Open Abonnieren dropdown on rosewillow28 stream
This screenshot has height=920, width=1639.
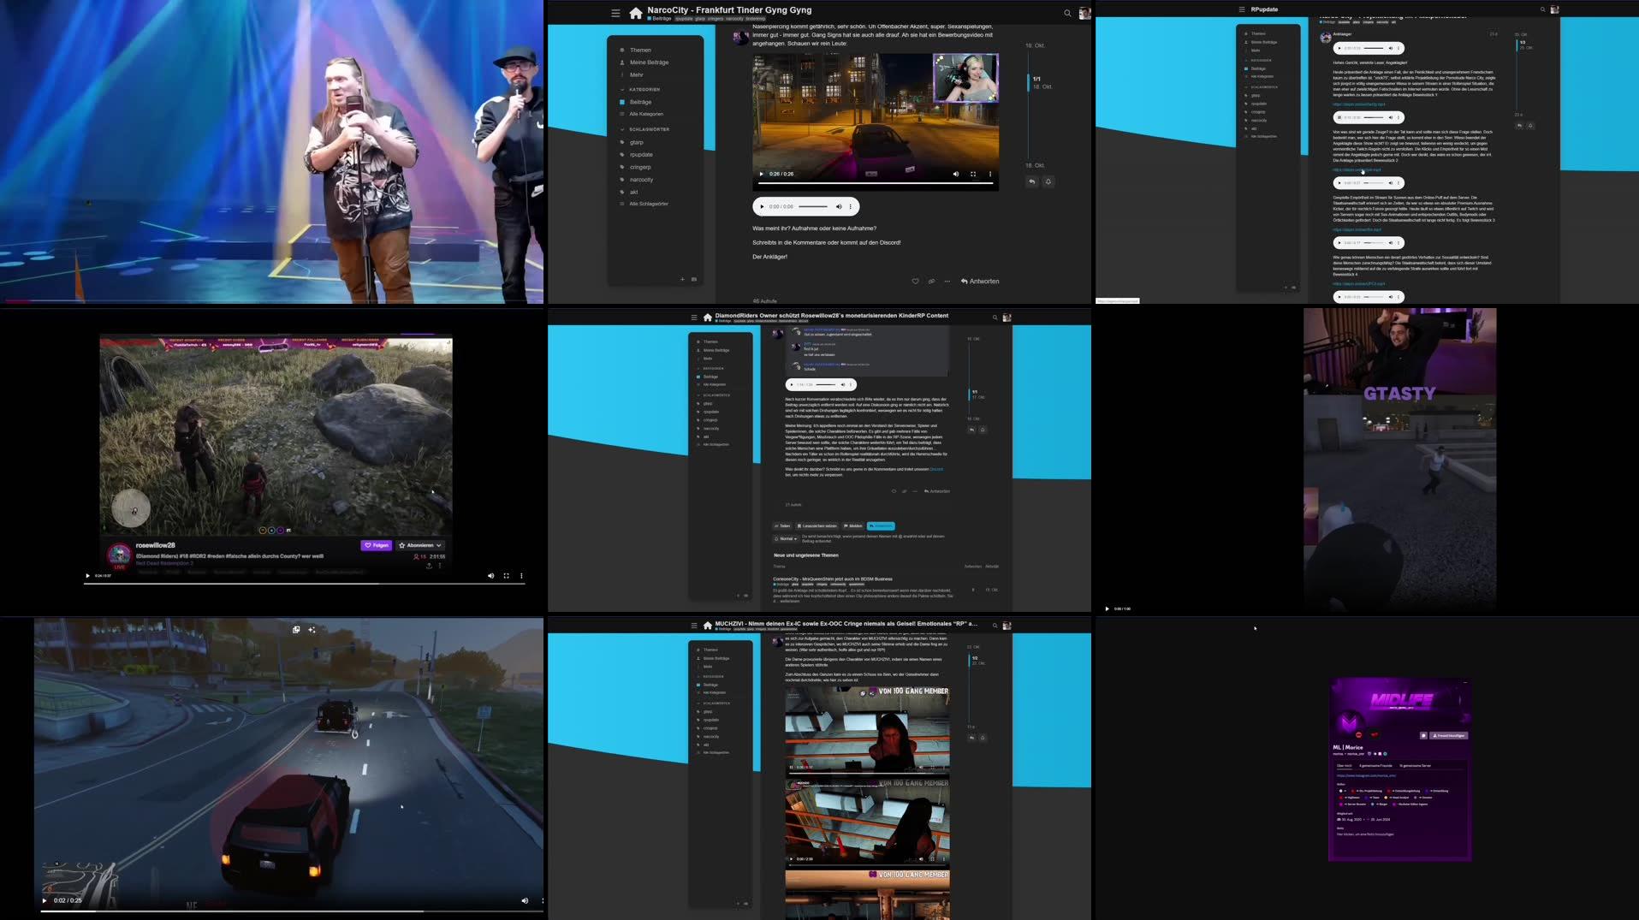point(420,545)
